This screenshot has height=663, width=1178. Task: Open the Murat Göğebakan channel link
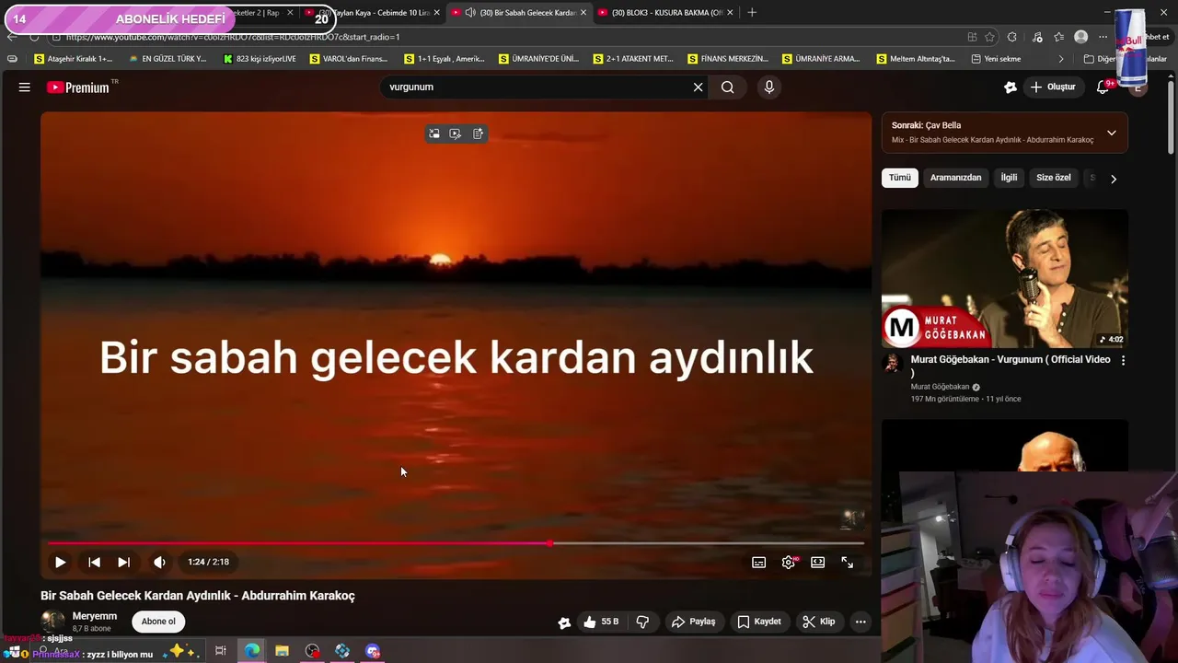tap(940, 387)
